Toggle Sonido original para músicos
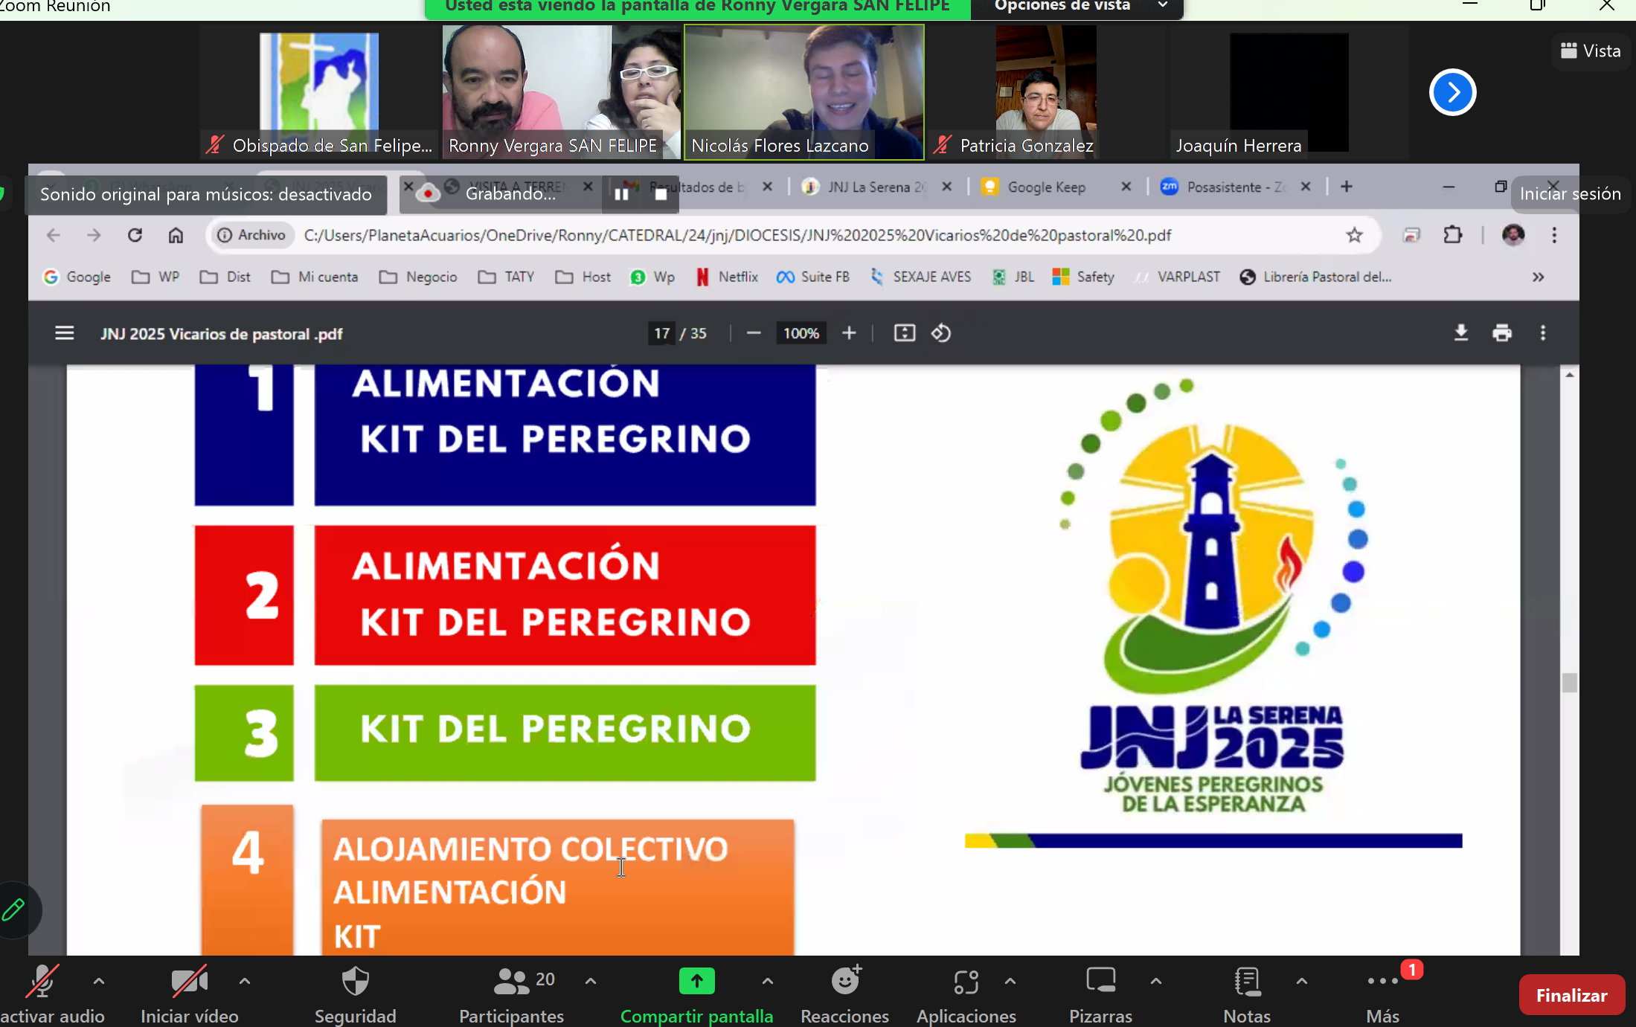1636x1027 pixels. point(206,194)
